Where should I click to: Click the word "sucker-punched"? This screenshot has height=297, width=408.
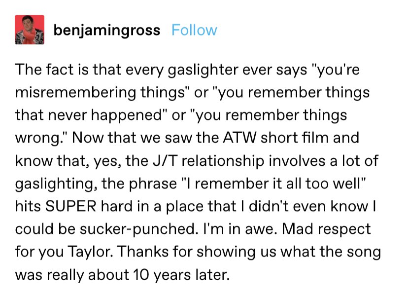pyautogui.click(x=137, y=229)
